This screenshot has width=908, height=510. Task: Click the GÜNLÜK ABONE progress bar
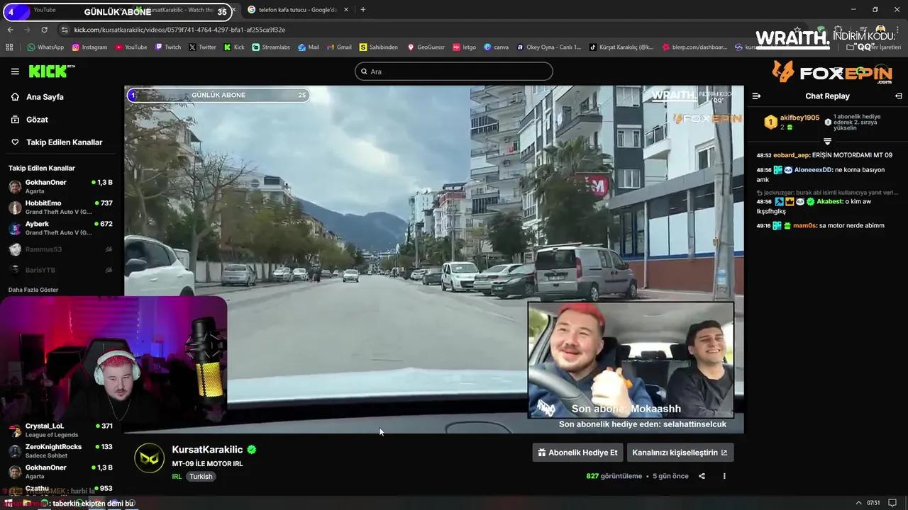(x=218, y=95)
